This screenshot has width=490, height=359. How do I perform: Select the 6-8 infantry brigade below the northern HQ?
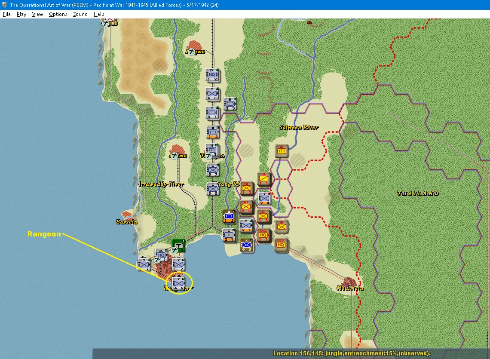click(x=212, y=94)
